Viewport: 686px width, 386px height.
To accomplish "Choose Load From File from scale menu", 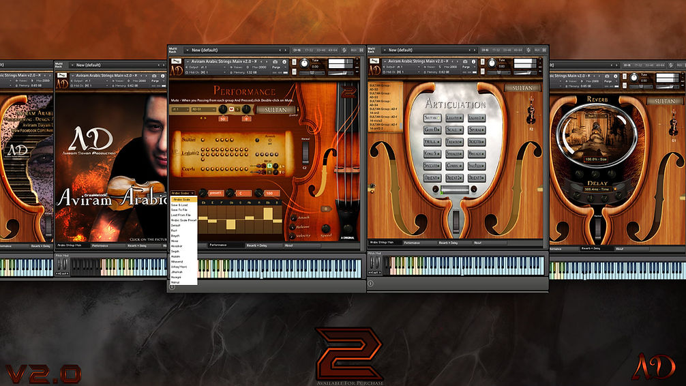I will (x=180, y=216).
